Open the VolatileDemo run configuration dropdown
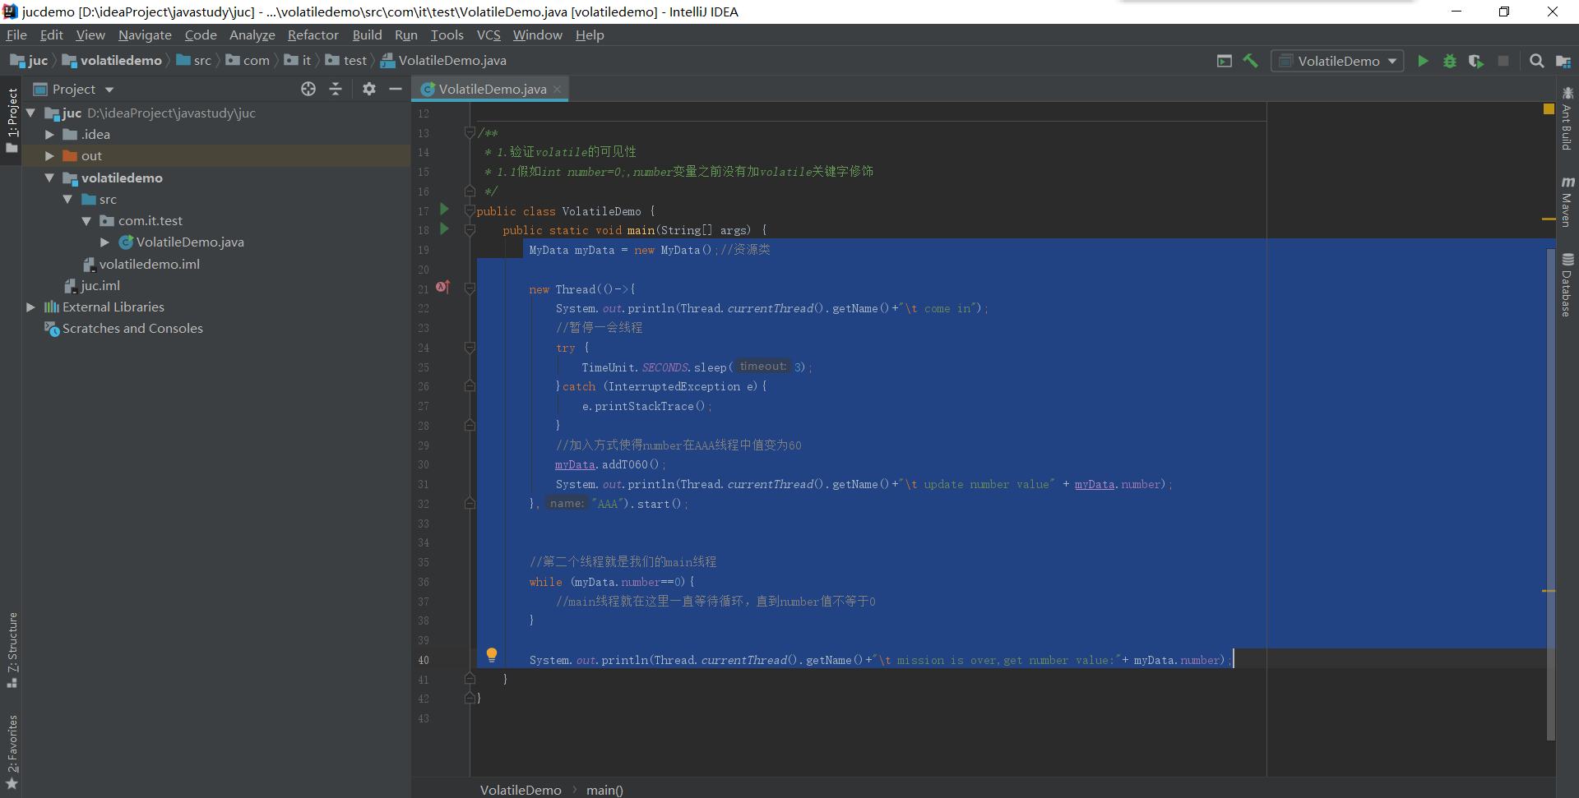1579x798 pixels. pyautogui.click(x=1337, y=61)
